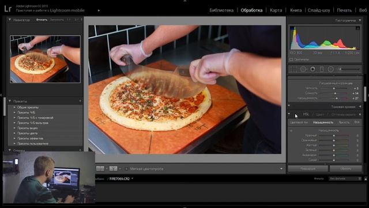Open Before/After view options dropdown
This screenshot has width=369, height=208.
[x=120, y=169]
